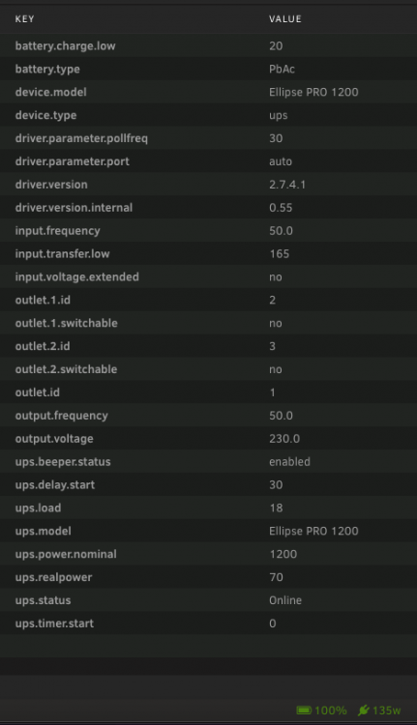Click the 100% battery charge text
Image resolution: width=417 pixels, height=725 pixels.
coord(331,710)
